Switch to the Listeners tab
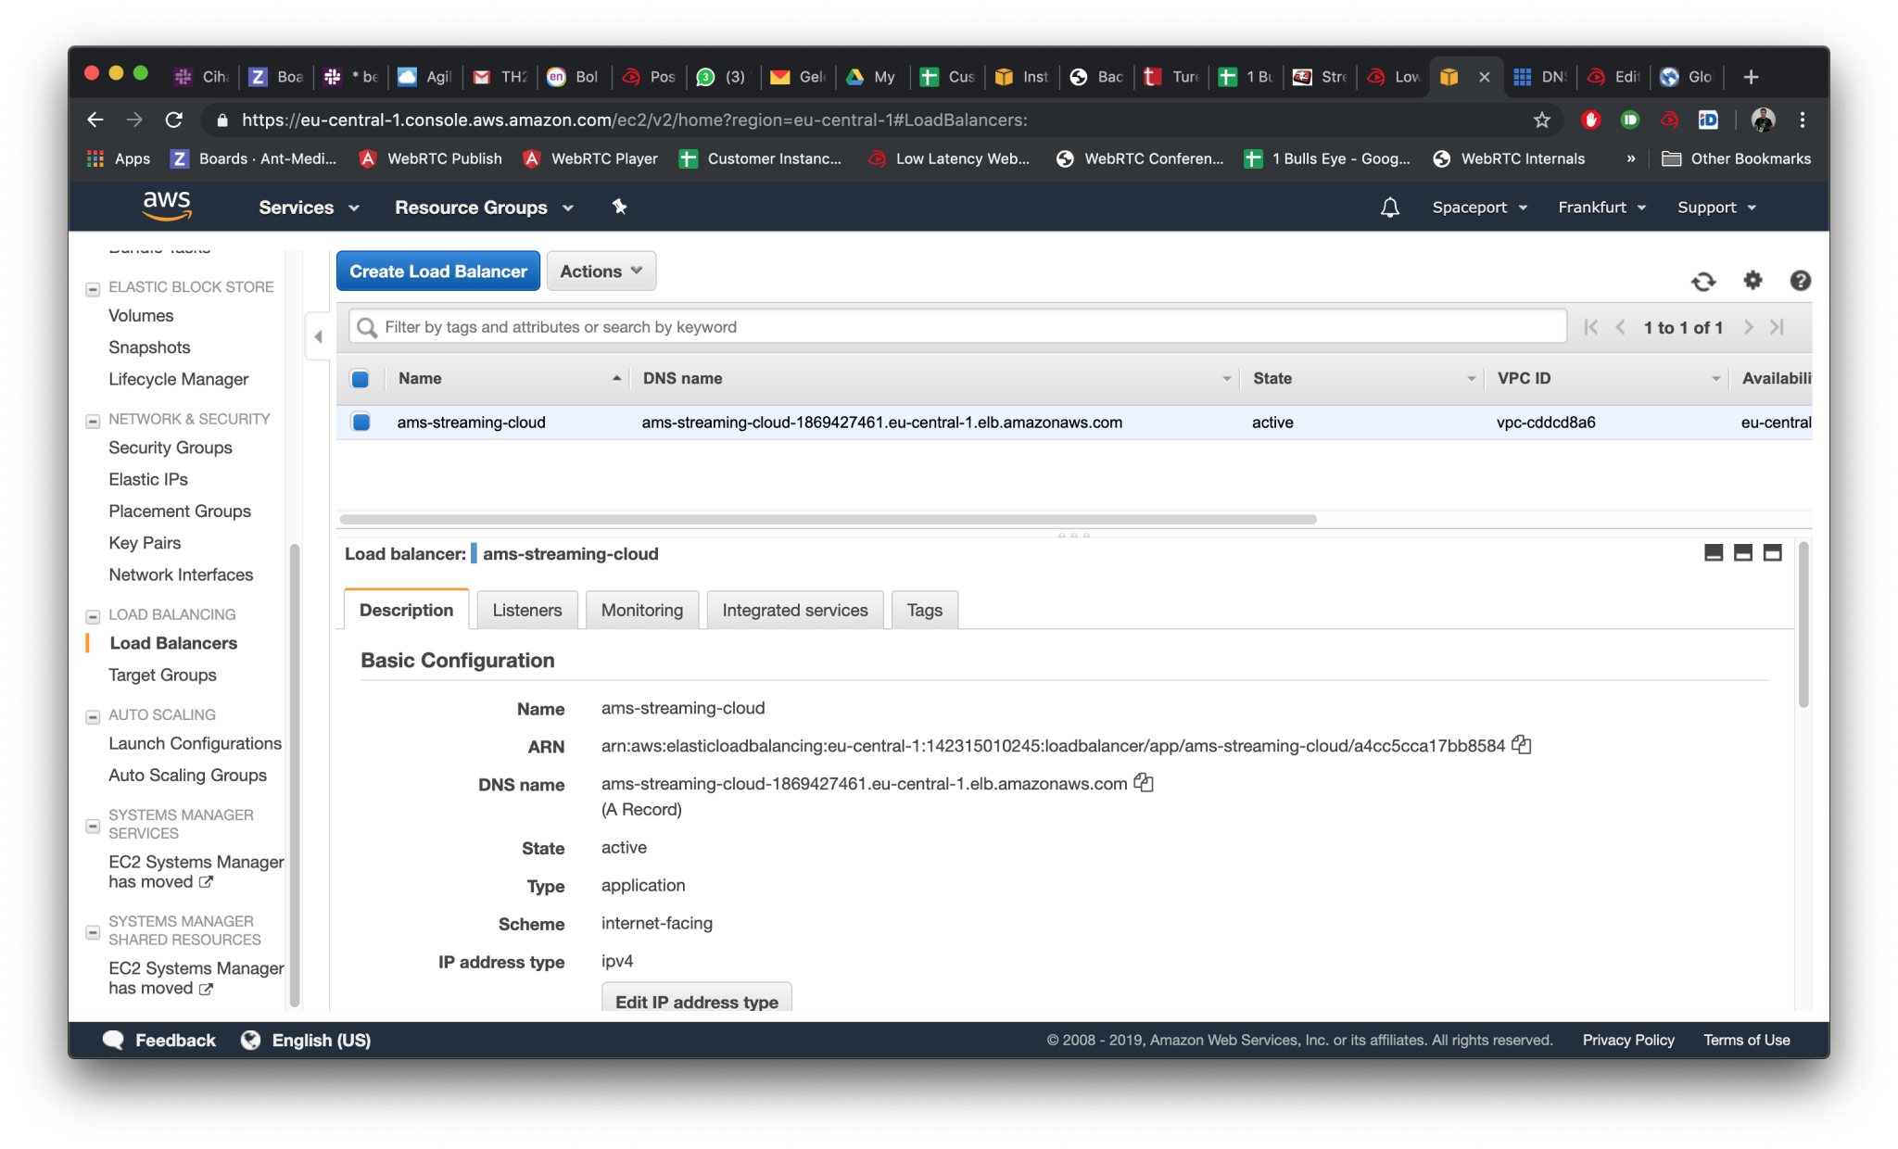The height and width of the screenshot is (1149, 1898). [x=527, y=610]
